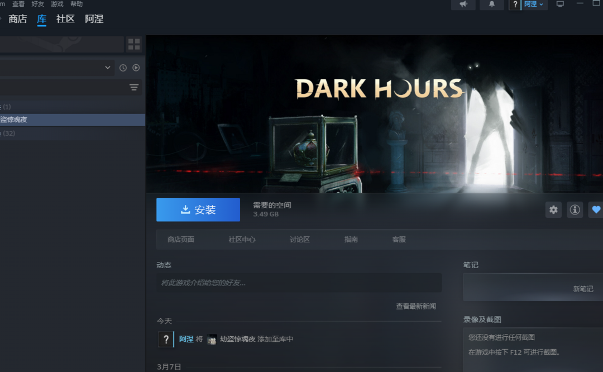The width and height of the screenshot is (603, 372).
Task: Show game info via the circled i icon
Action: click(575, 209)
